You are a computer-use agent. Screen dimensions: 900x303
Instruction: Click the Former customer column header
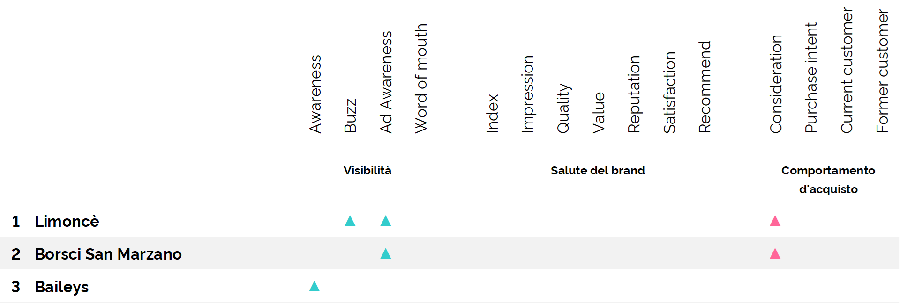(x=882, y=71)
